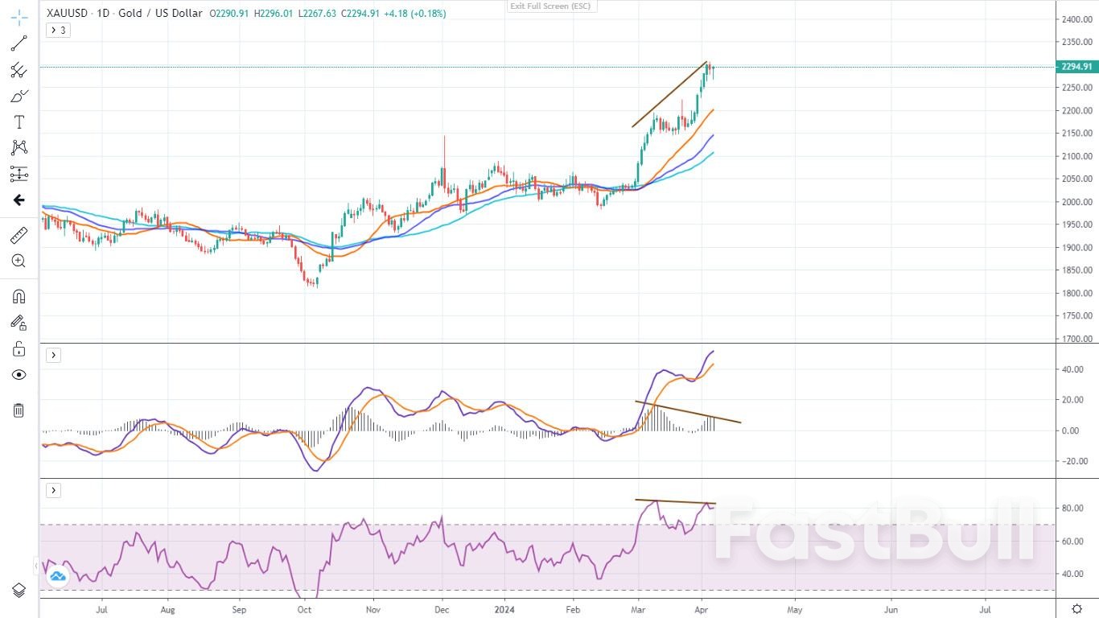Click Exit Full Screen (ESC) button
Image resolution: width=1099 pixels, height=618 pixels.
click(x=550, y=6)
